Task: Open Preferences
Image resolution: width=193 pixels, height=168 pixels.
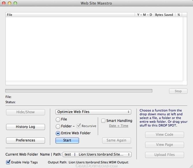Action: 25,140
